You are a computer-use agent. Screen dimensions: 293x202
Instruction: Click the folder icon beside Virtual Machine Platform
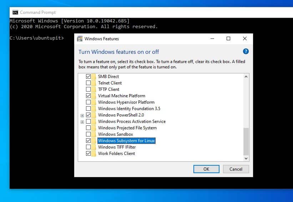pos(94,96)
